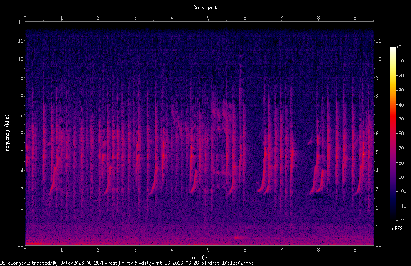This screenshot has height=266, width=411.
Task: Select the +0 colorbar value
Action: coord(399,47)
